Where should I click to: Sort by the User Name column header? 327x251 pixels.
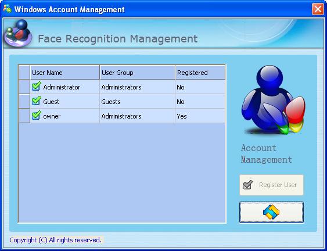[x=65, y=73]
